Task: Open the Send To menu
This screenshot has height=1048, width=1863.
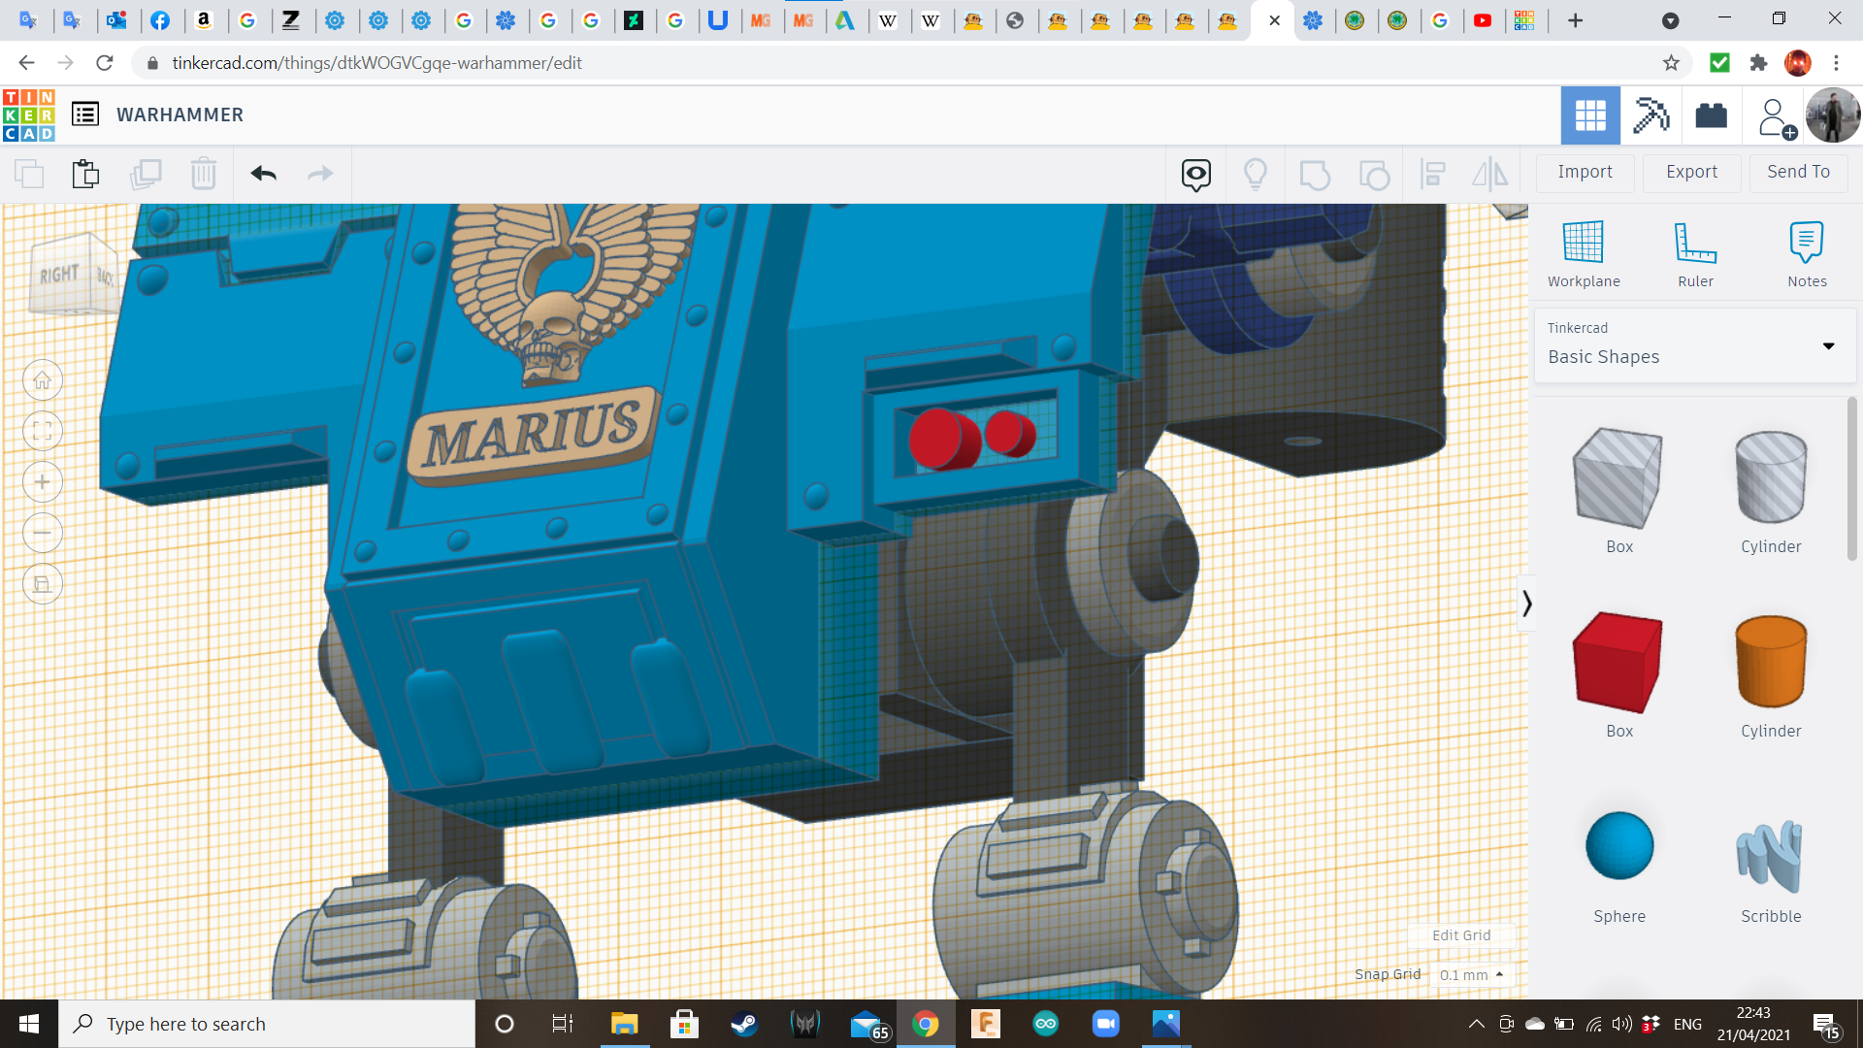Action: (x=1798, y=172)
